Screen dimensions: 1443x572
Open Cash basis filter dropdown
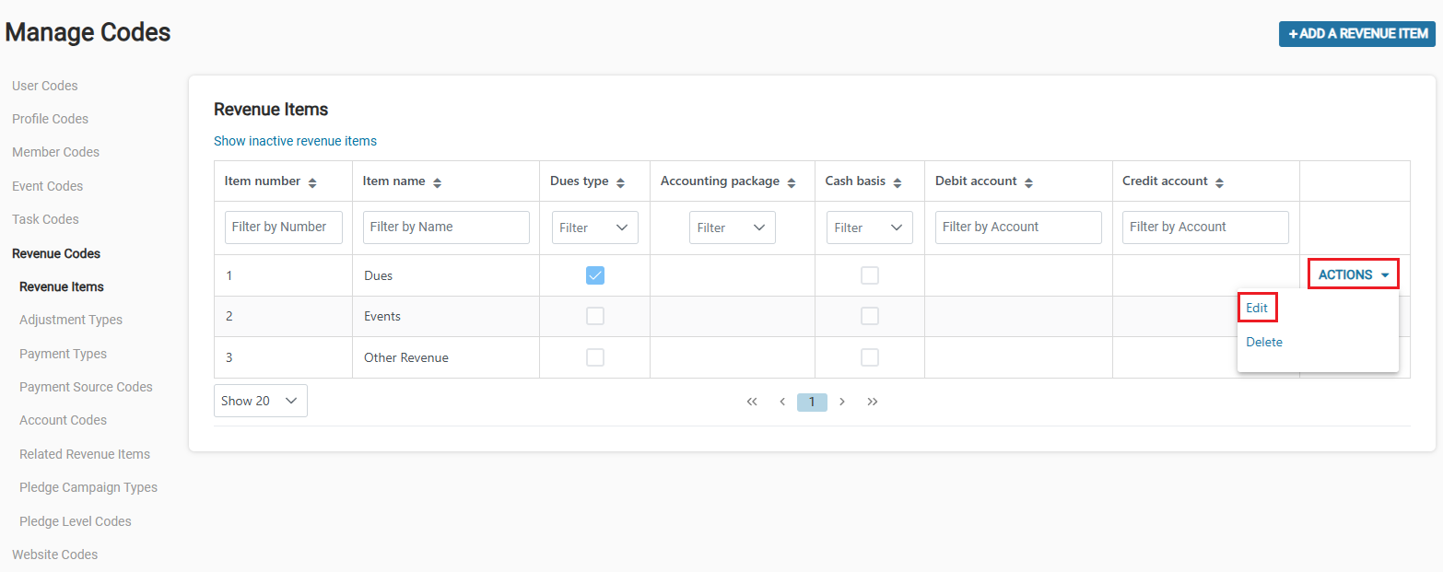click(x=870, y=228)
